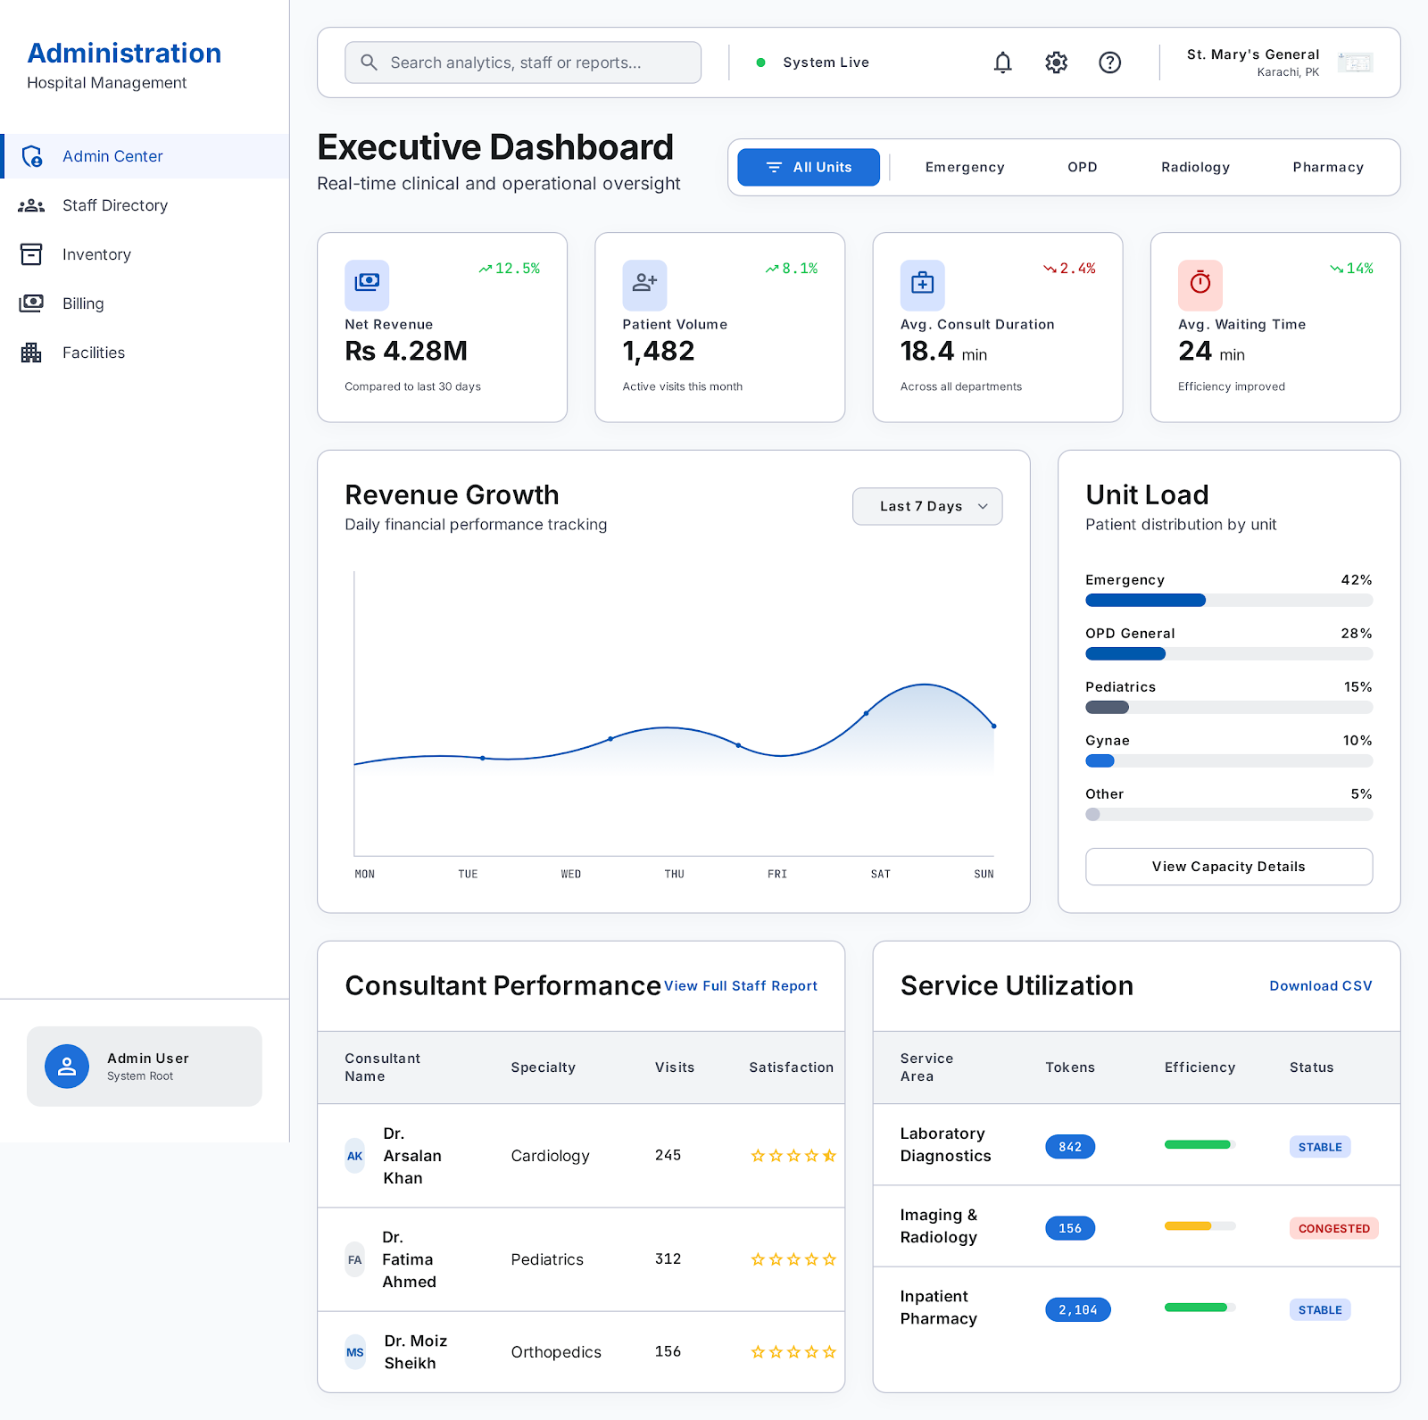Click Dr. Moiz Sheikh's satisfaction stars
This screenshot has width=1428, height=1420.
(793, 1352)
